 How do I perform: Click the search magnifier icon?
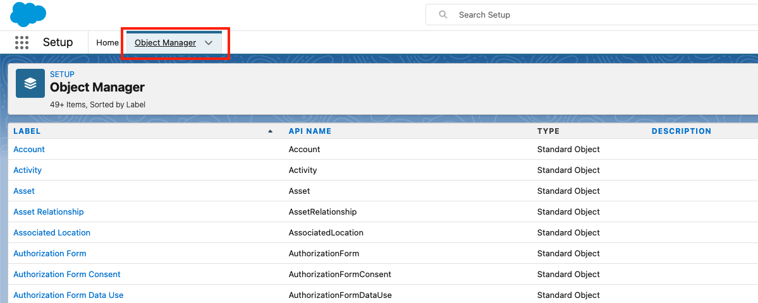[443, 15]
